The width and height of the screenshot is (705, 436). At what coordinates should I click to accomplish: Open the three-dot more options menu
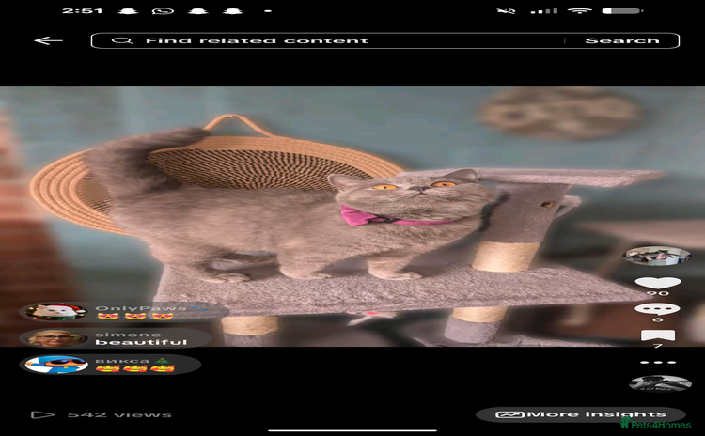click(657, 362)
